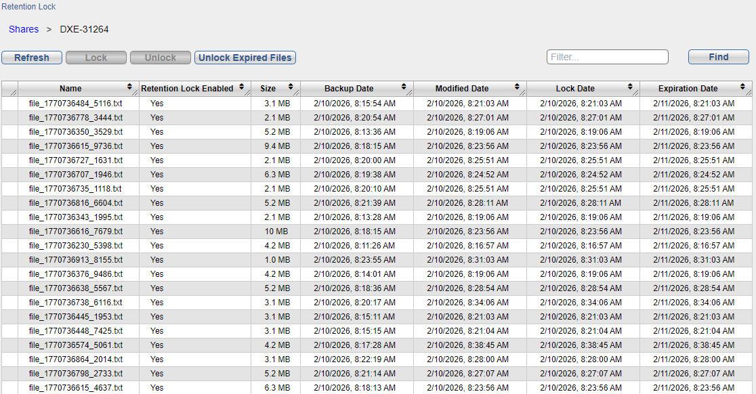Sort by Backup Date with arrow icon
Viewport: 756px width, 394px height.
coord(404,88)
